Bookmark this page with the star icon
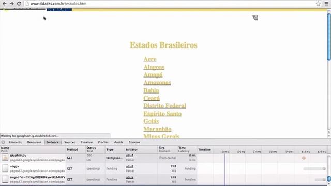331x186 pixels. coord(318,4)
